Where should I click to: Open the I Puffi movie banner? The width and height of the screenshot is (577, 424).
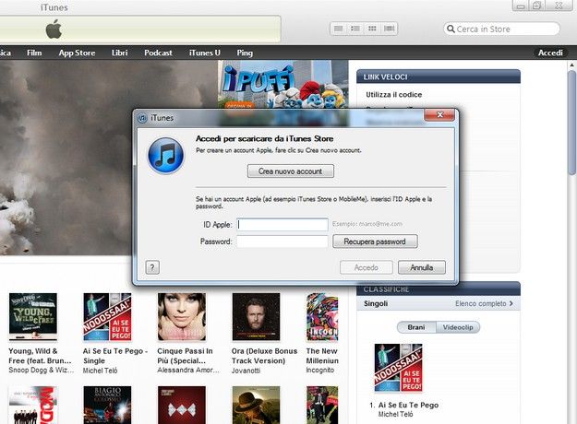[283, 85]
